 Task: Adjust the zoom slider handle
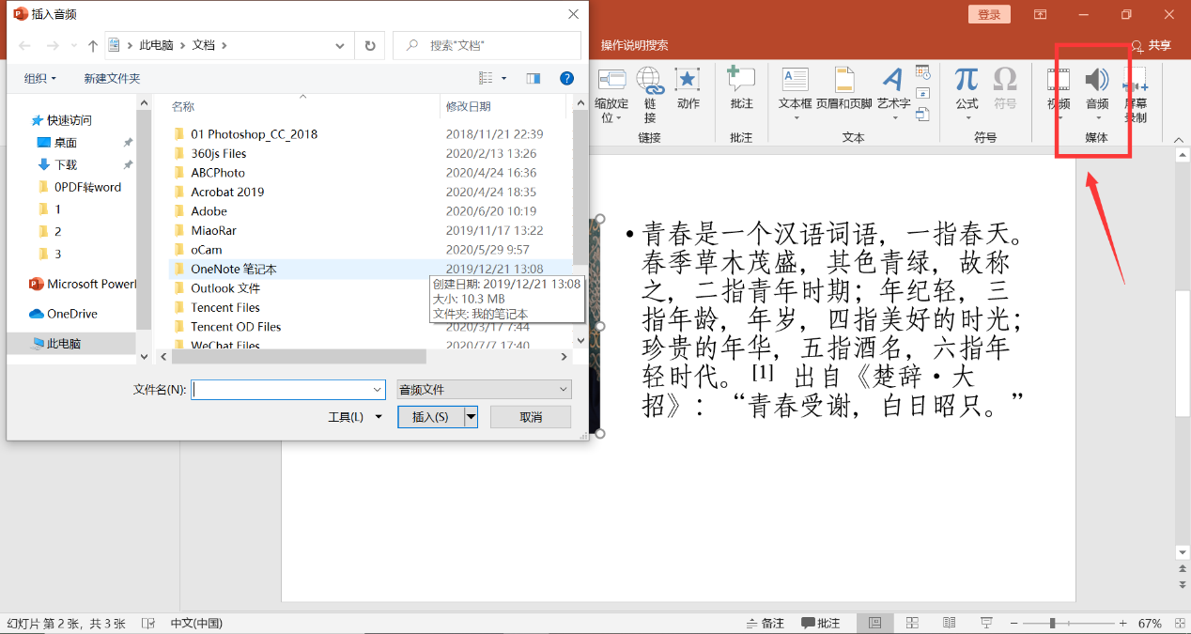[x=1052, y=623]
